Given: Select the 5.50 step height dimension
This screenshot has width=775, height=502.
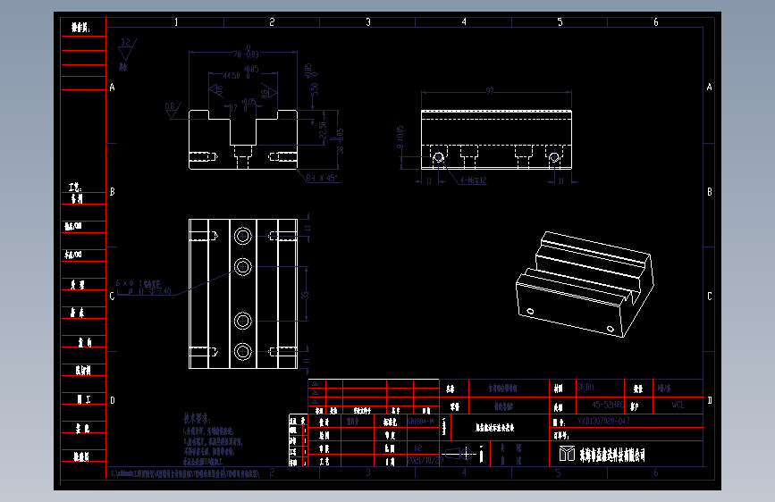Looking at the screenshot, I should (x=315, y=89).
